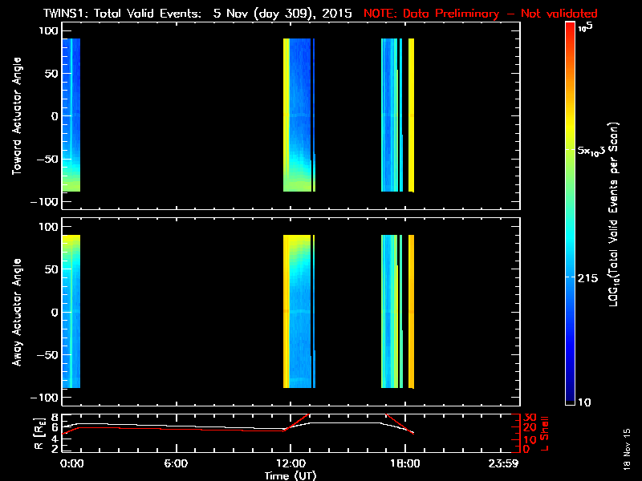Click the red top end of the colorbar
Viewport: 642px width, 481px height.
570,26
